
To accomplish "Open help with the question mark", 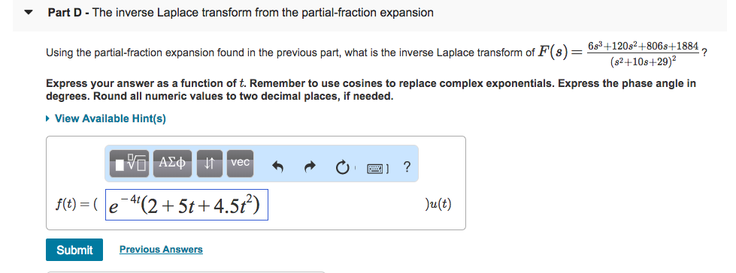I will pos(407,166).
